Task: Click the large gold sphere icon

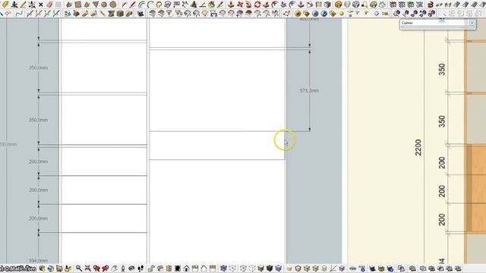Action: [x=298, y=14]
